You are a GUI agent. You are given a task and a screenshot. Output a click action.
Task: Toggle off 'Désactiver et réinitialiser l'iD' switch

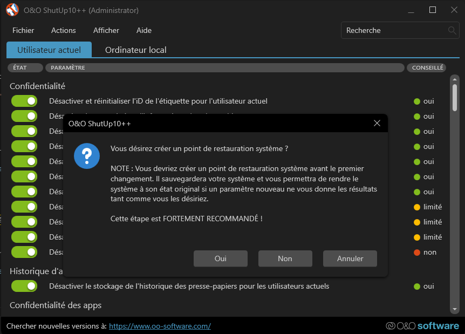[x=24, y=101]
